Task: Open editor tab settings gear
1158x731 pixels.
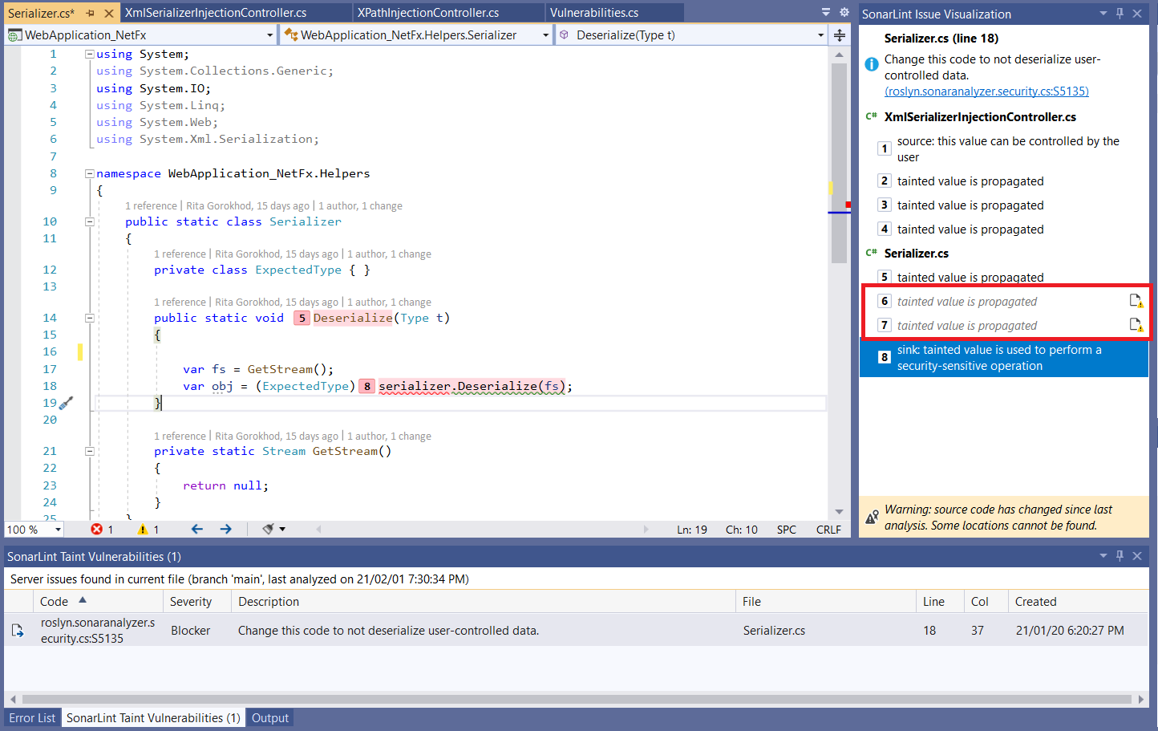Action: [844, 12]
